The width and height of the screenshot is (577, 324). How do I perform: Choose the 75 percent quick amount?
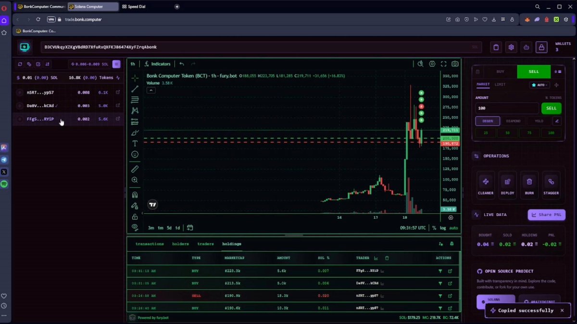pyautogui.click(x=529, y=132)
